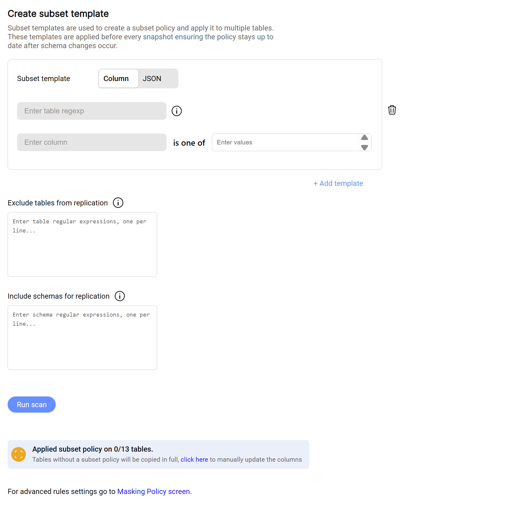Screen dimensions: 505x515
Task: Switch to JSON template mode
Action: 152,79
